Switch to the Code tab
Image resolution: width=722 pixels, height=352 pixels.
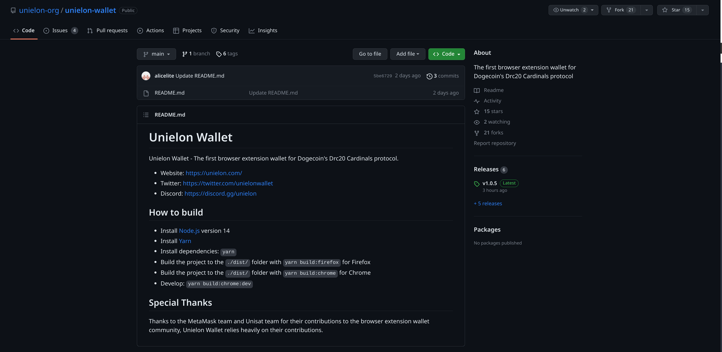(24, 30)
